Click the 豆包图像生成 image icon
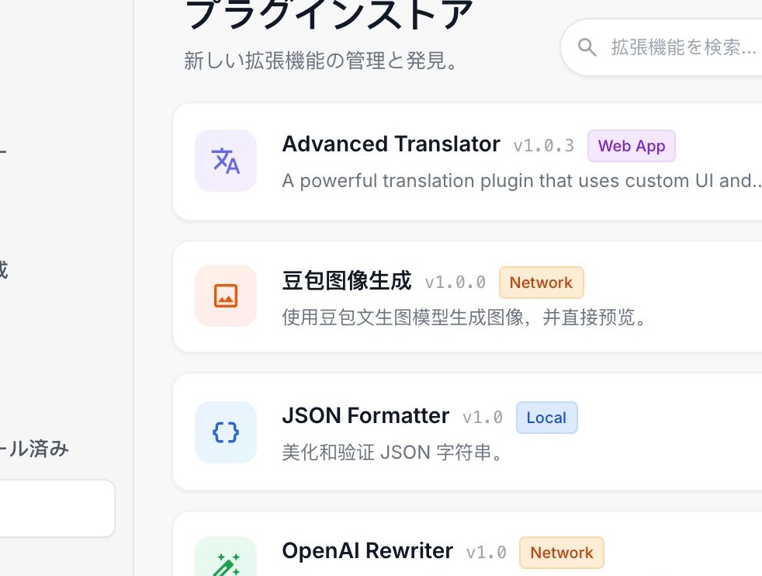Viewport: 762px width, 576px height. 226,296
